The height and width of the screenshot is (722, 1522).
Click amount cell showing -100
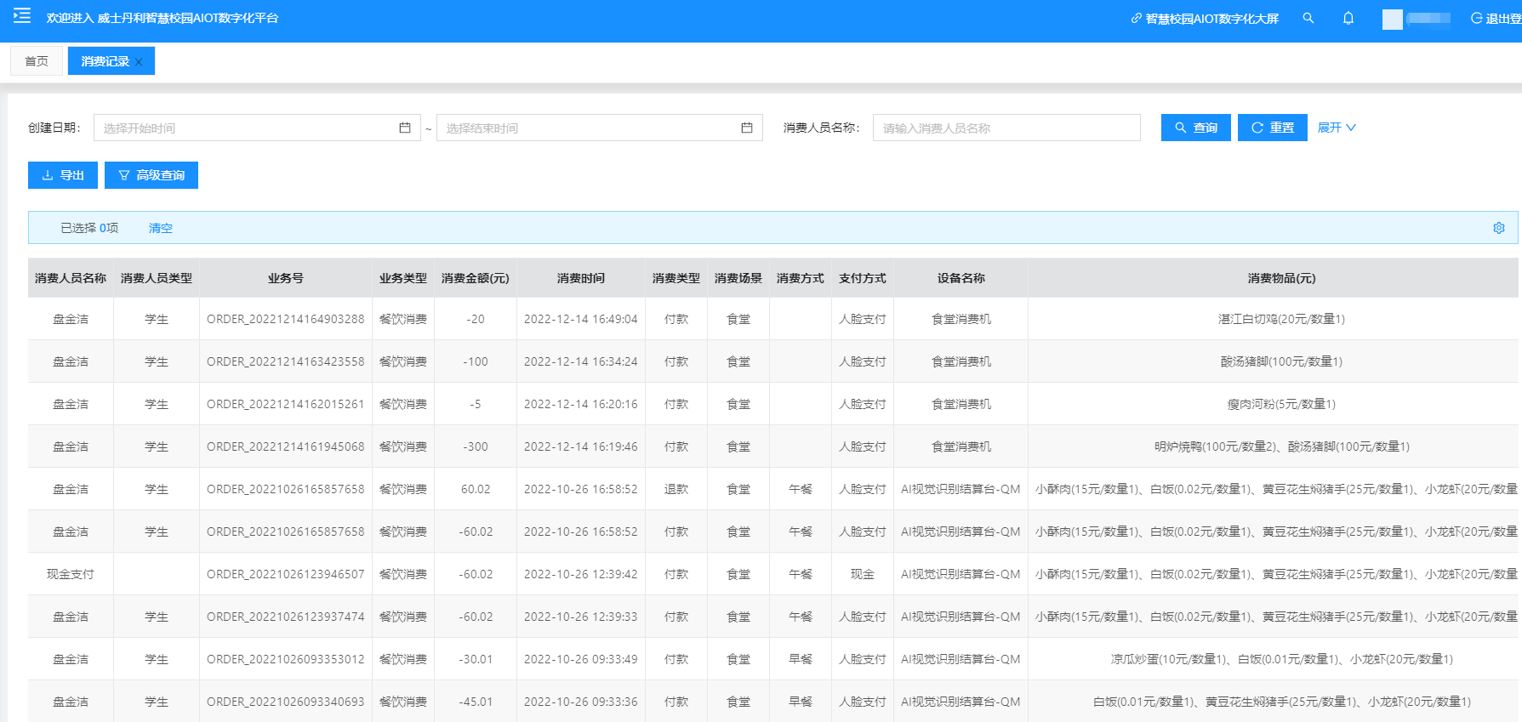point(476,361)
